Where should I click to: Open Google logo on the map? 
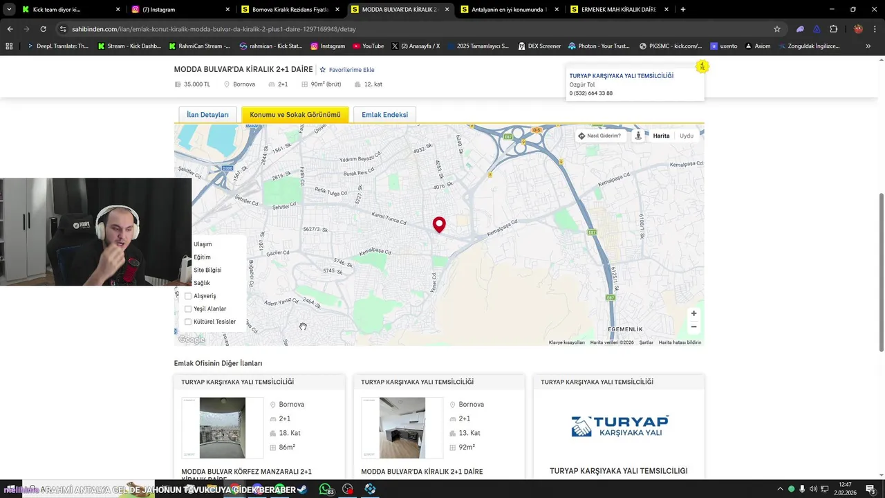192,340
